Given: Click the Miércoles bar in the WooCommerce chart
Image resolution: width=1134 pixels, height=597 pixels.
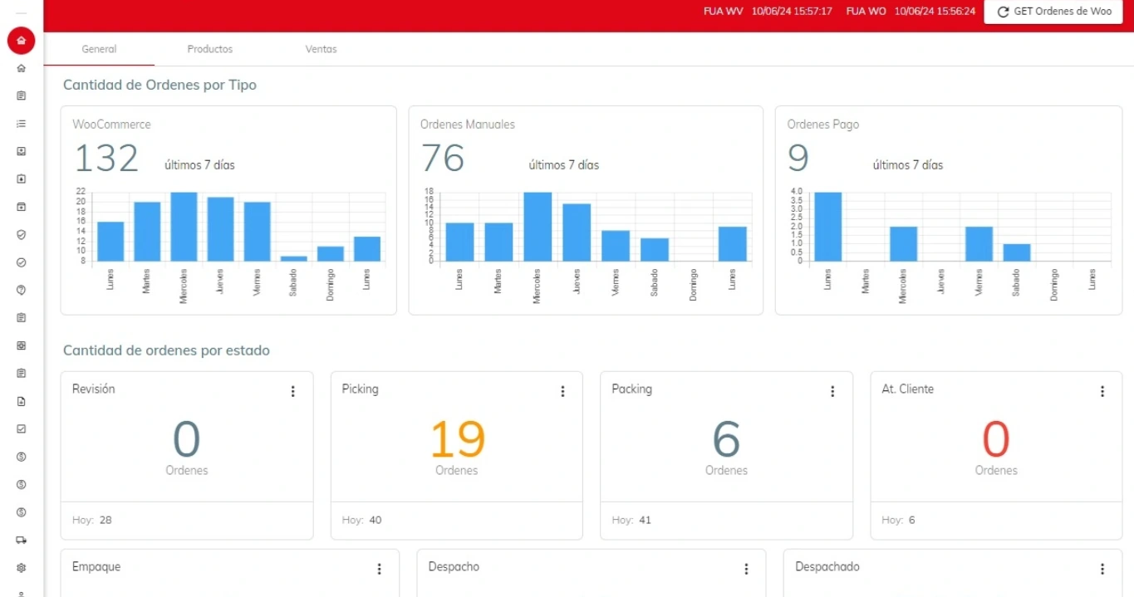Looking at the screenshot, I should [184, 224].
